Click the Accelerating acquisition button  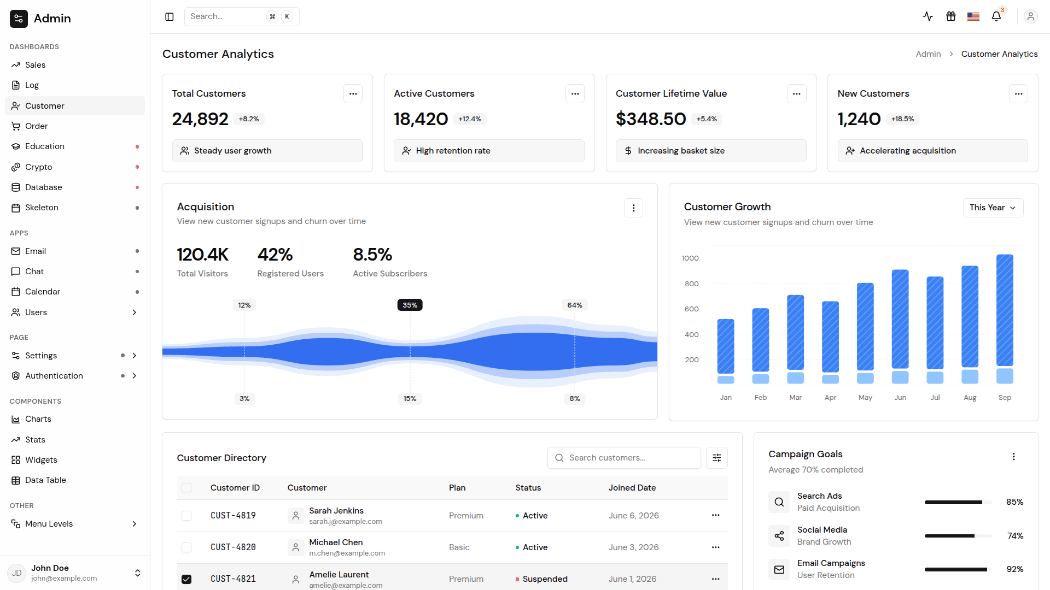point(932,151)
